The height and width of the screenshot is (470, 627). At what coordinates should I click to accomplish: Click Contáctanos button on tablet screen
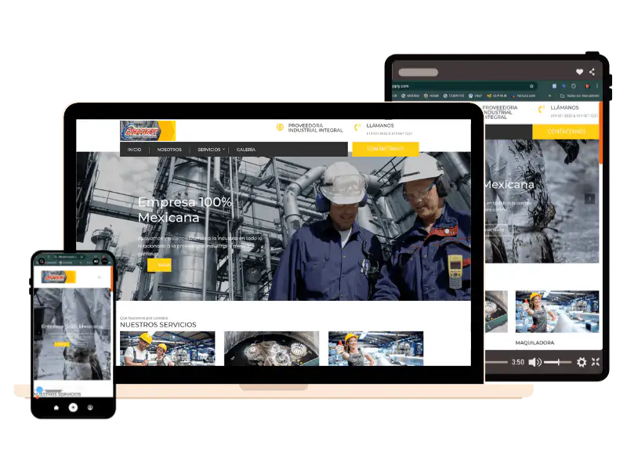(566, 132)
